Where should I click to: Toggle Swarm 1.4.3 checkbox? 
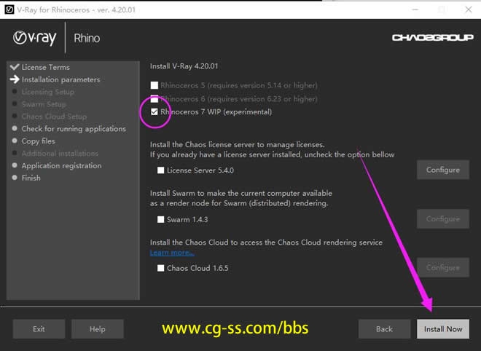coord(160,219)
